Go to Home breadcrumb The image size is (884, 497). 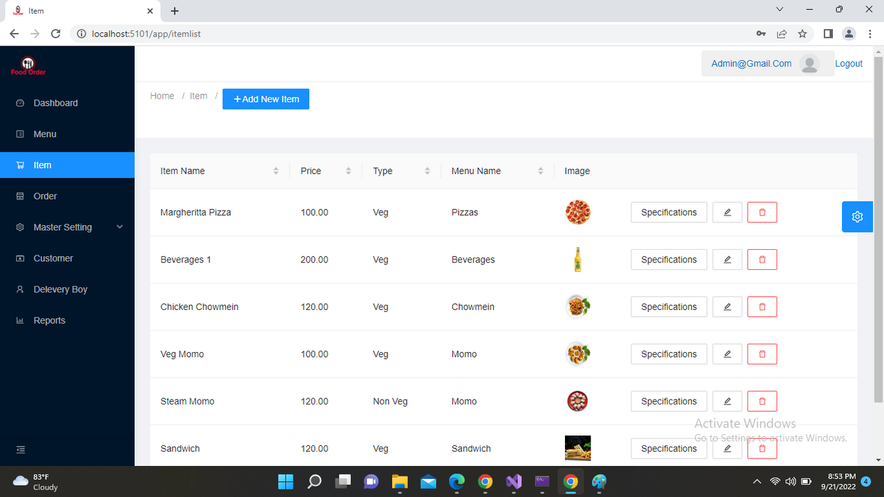(x=162, y=96)
